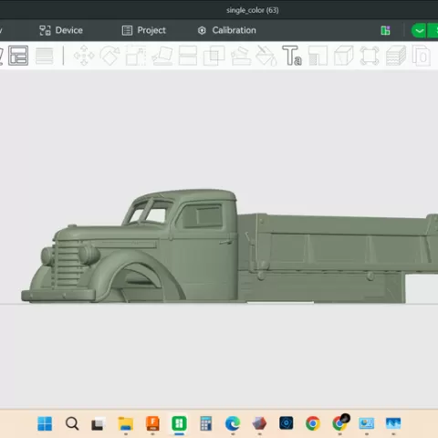Image resolution: width=438 pixels, height=438 pixels.
Task: Open the Chrome icon with profile badge
Action: pos(340,422)
